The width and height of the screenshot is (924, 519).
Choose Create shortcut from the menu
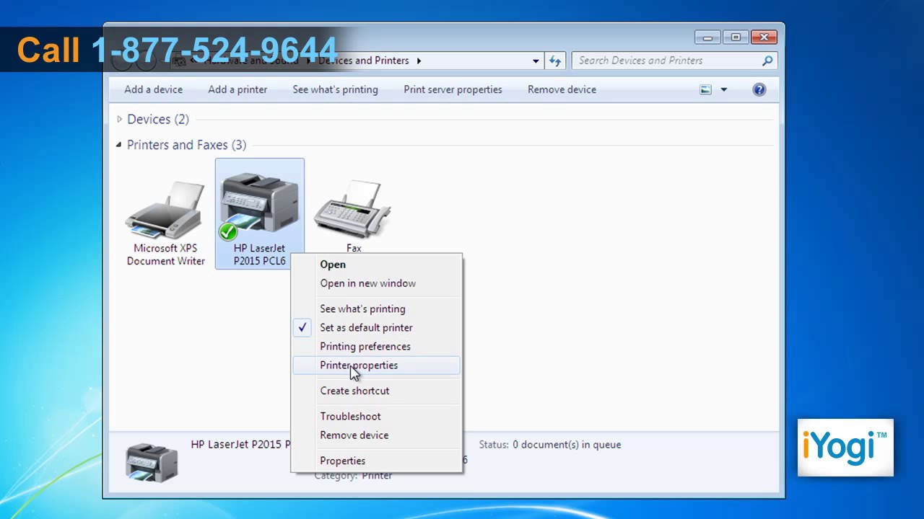coord(376,391)
